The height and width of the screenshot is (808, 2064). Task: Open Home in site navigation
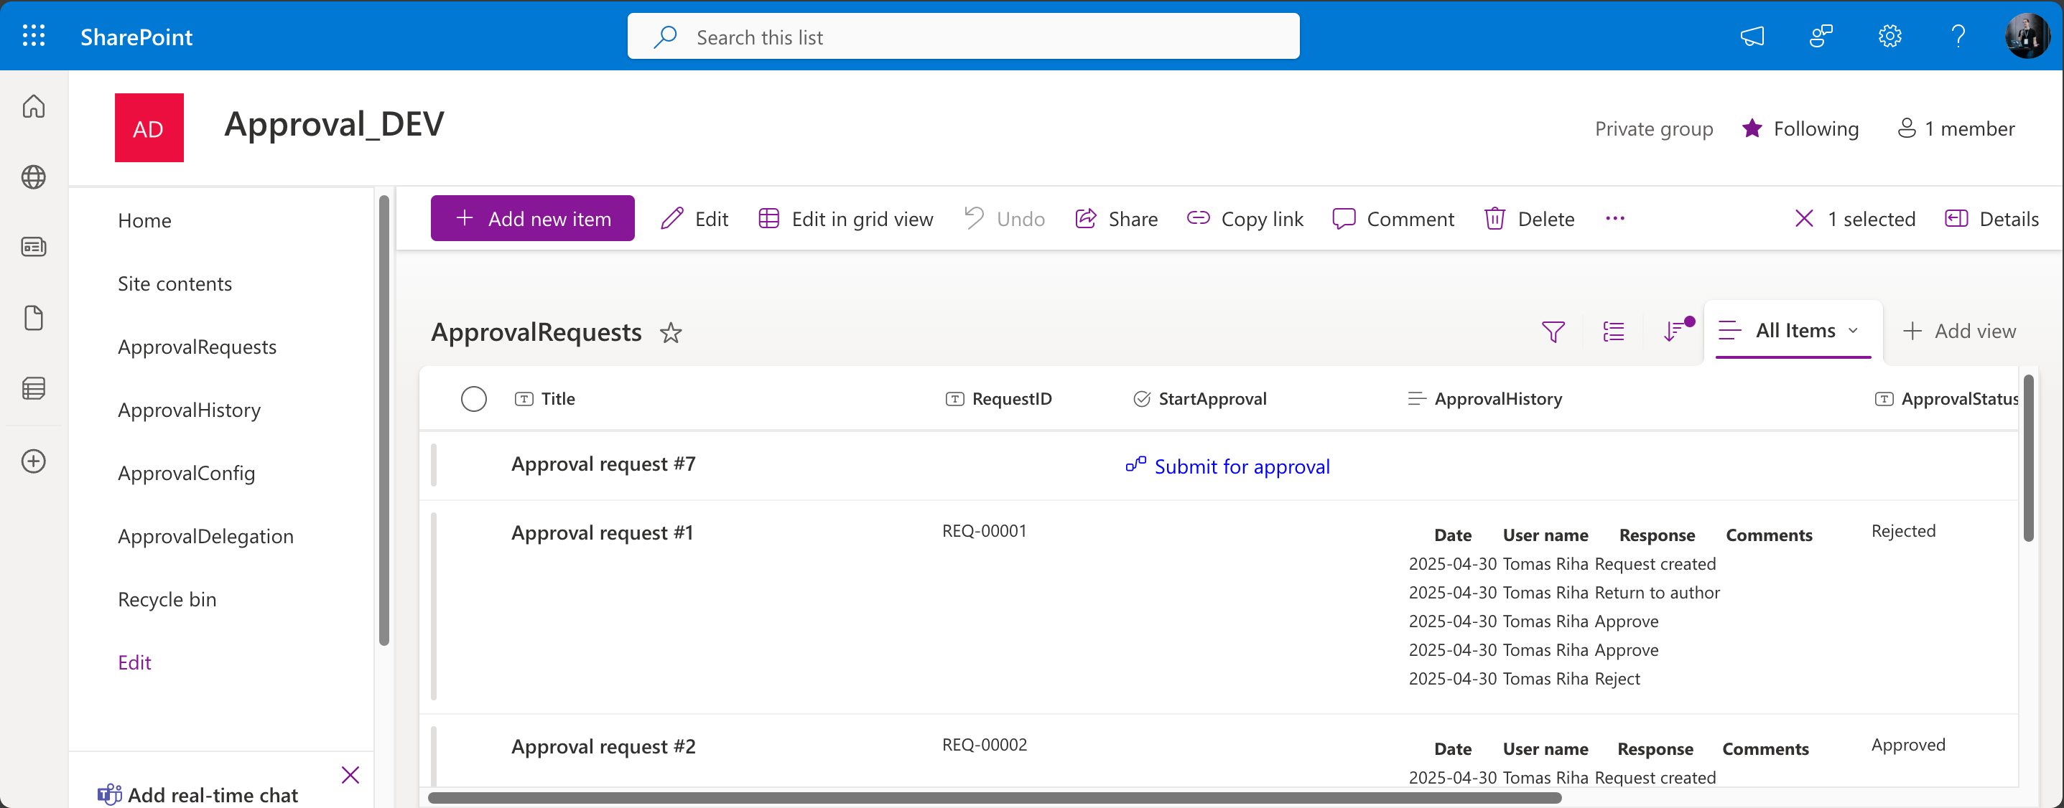pyautogui.click(x=144, y=220)
